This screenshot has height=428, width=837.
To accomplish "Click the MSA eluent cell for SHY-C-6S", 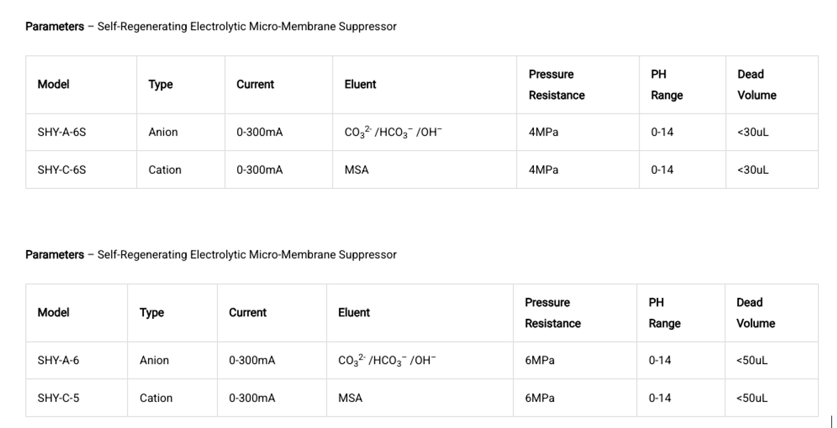I will pos(356,170).
